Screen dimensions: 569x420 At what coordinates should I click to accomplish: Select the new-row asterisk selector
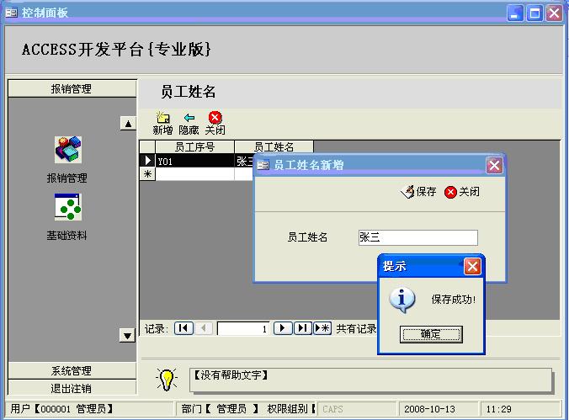tap(147, 174)
